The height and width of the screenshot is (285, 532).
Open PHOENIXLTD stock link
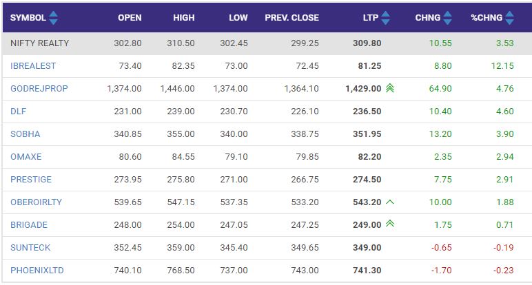click(37, 270)
